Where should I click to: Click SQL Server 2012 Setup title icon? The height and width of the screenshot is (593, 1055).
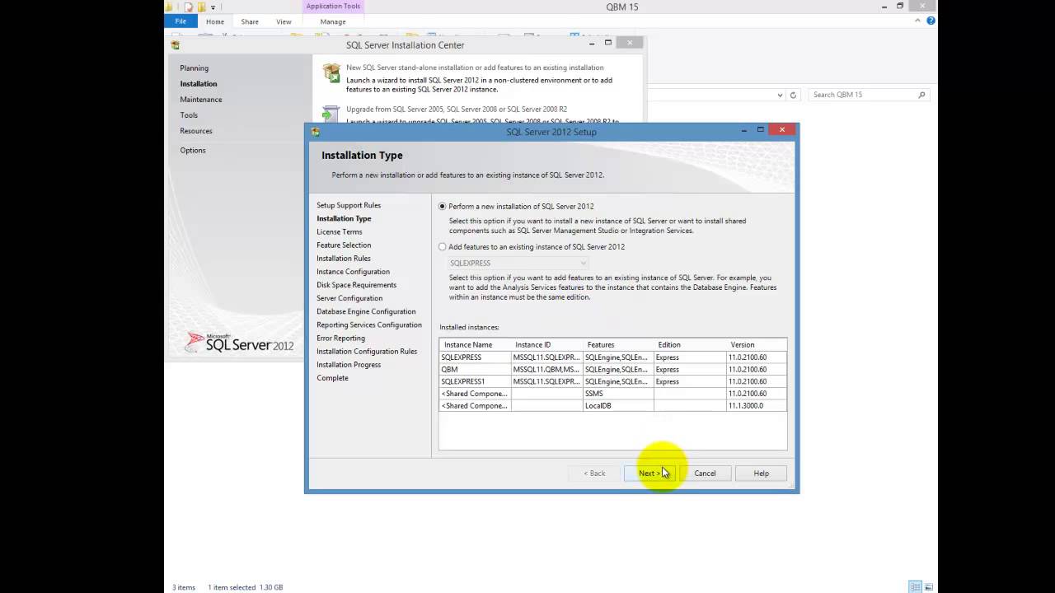click(316, 132)
